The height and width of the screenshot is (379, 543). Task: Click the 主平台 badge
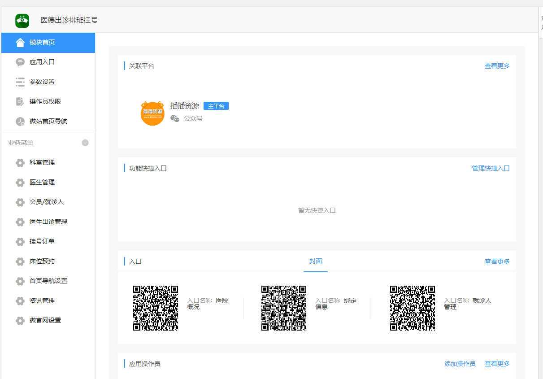point(216,106)
